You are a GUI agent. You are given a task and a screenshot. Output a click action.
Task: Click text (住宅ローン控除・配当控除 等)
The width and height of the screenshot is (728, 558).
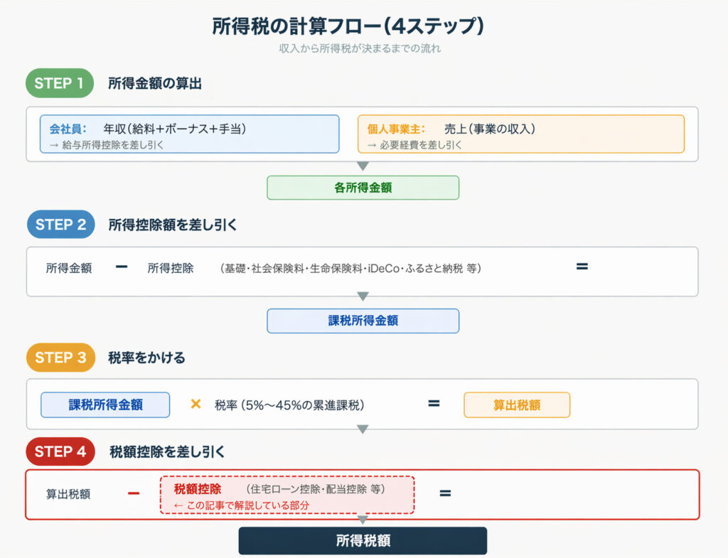tap(315, 489)
